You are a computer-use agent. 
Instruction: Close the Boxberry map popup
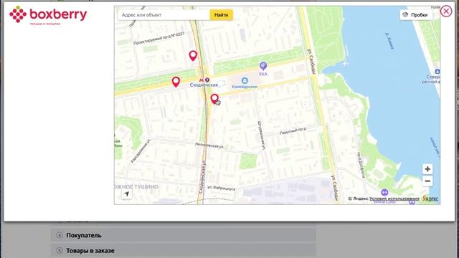click(x=446, y=11)
